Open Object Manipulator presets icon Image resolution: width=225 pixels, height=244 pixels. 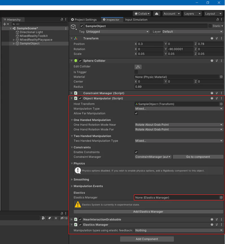(x=217, y=98)
